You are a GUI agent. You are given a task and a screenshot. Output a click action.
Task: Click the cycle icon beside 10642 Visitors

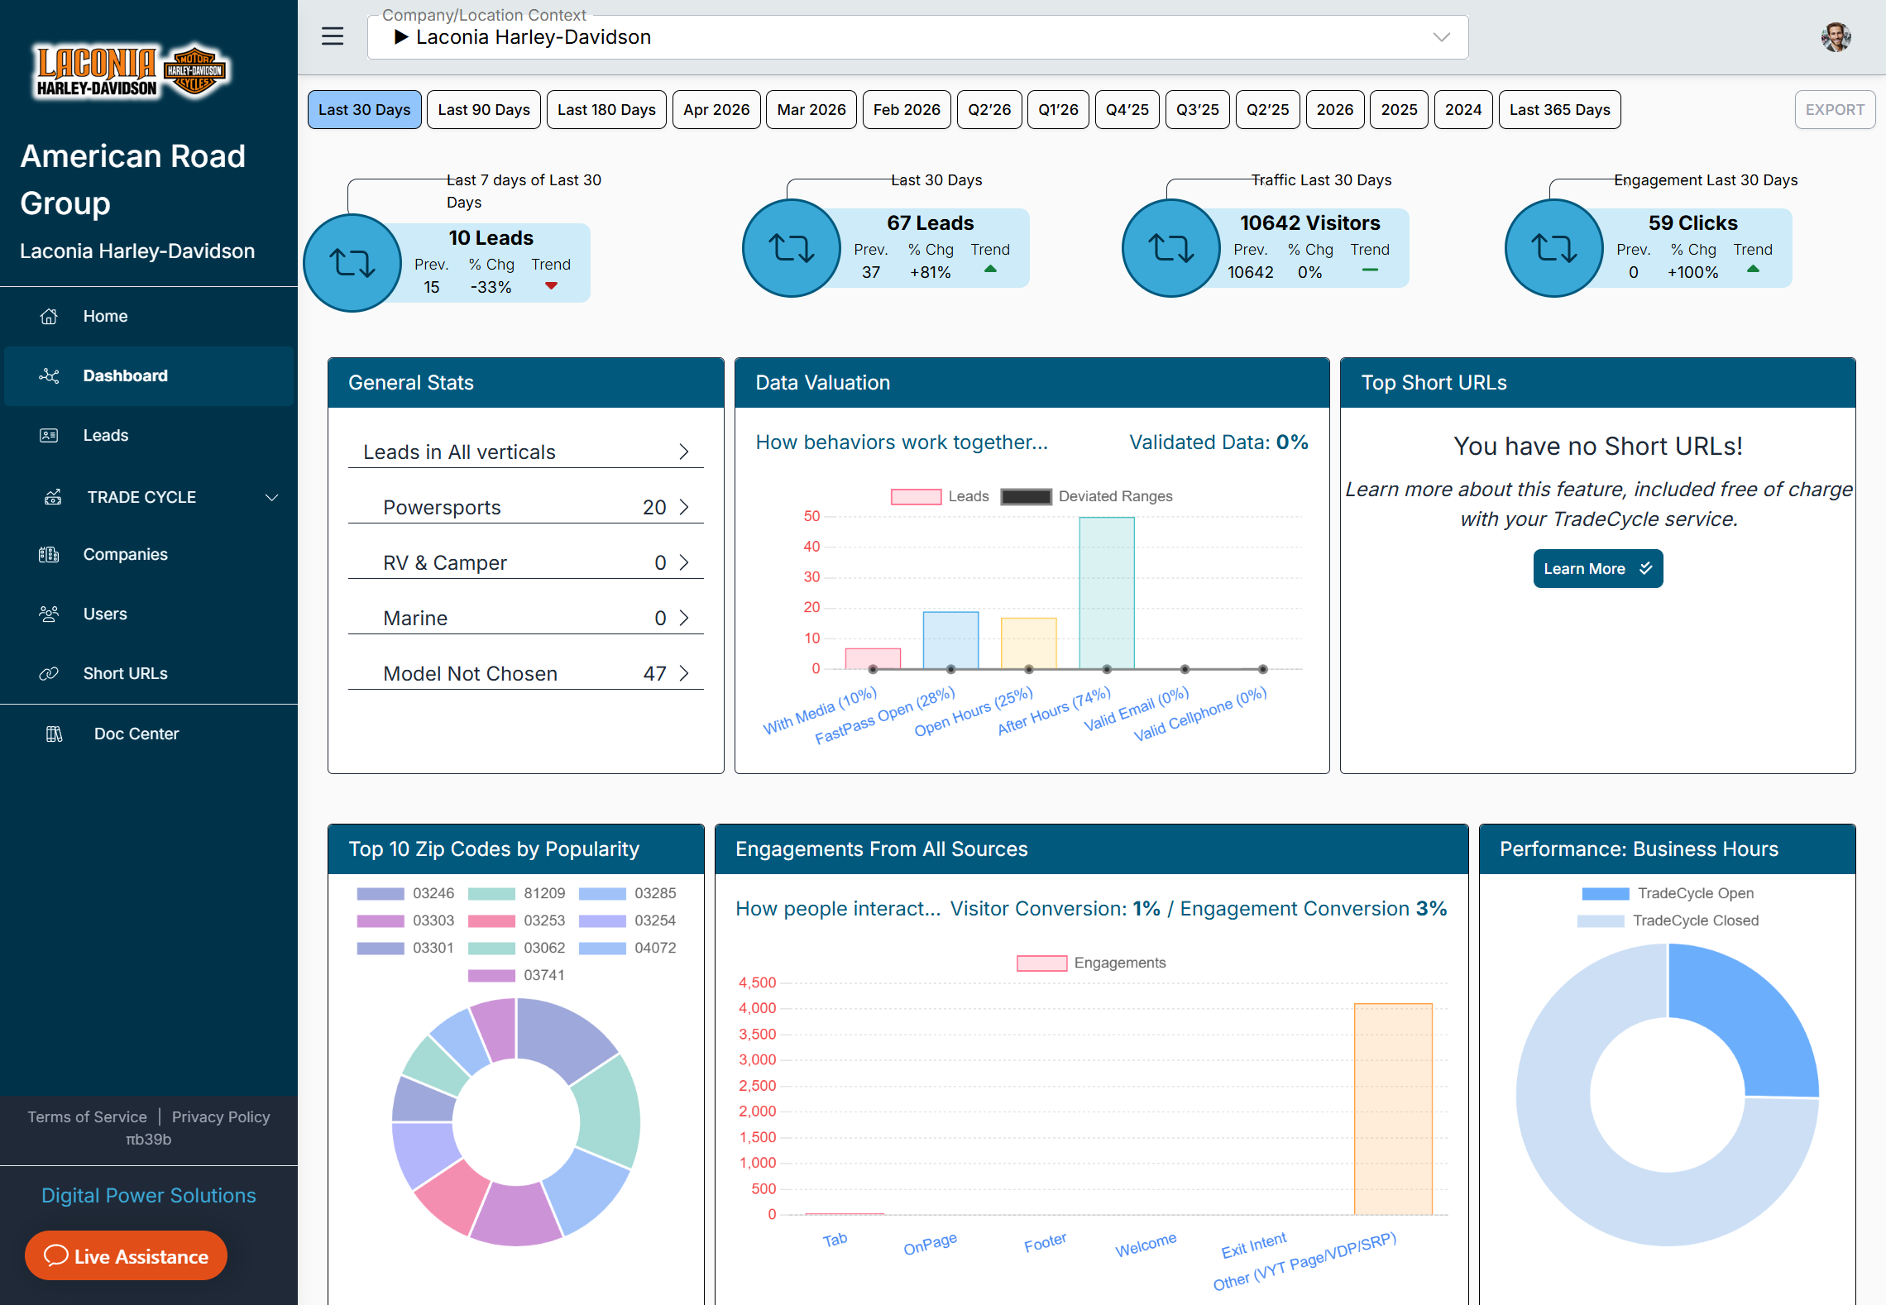pyautogui.click(x=1171, y=248)
